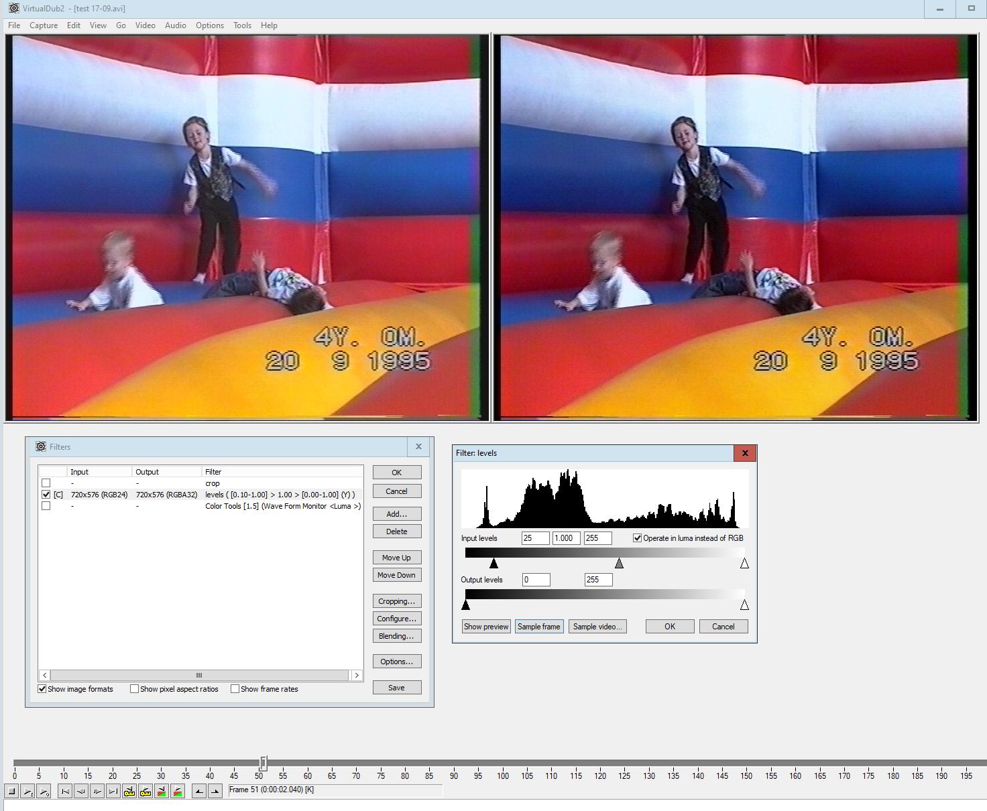Open the Options menu
987x811 pixels.
coord(210,25)
